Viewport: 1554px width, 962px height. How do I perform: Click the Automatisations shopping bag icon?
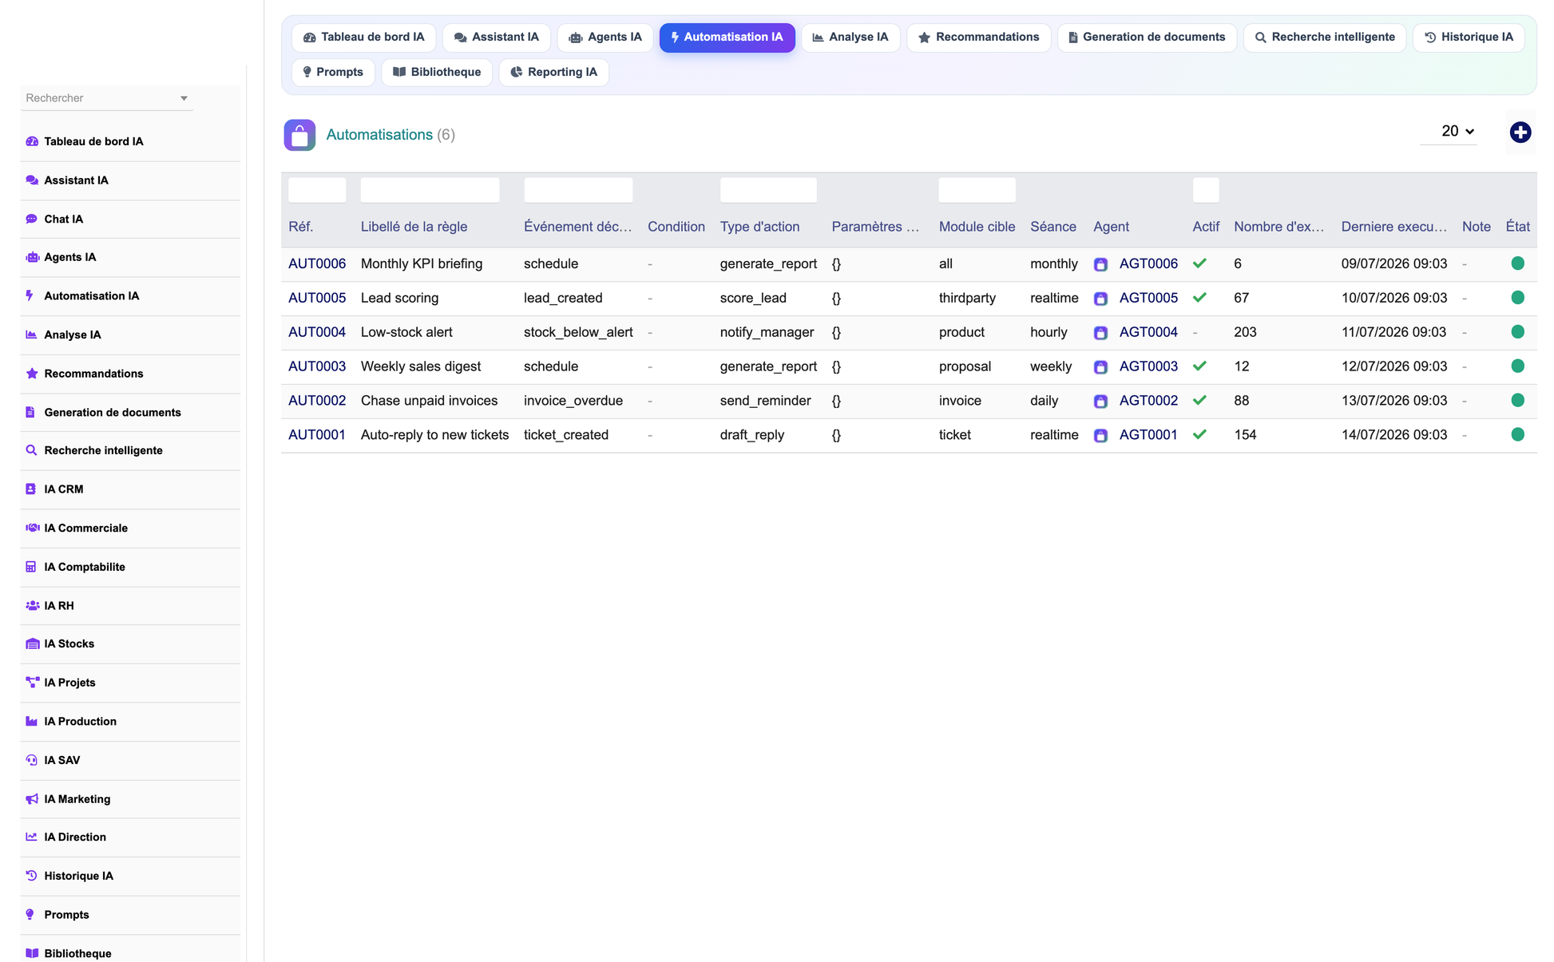coord(299,135)
